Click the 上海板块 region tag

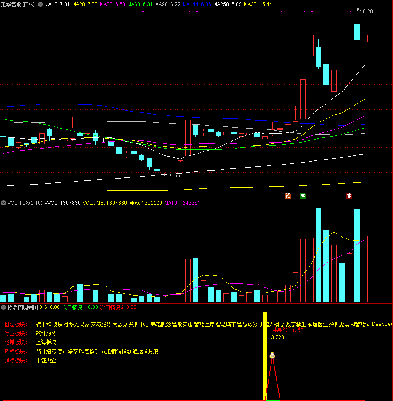pyautogui.click(x=46, y=342)
